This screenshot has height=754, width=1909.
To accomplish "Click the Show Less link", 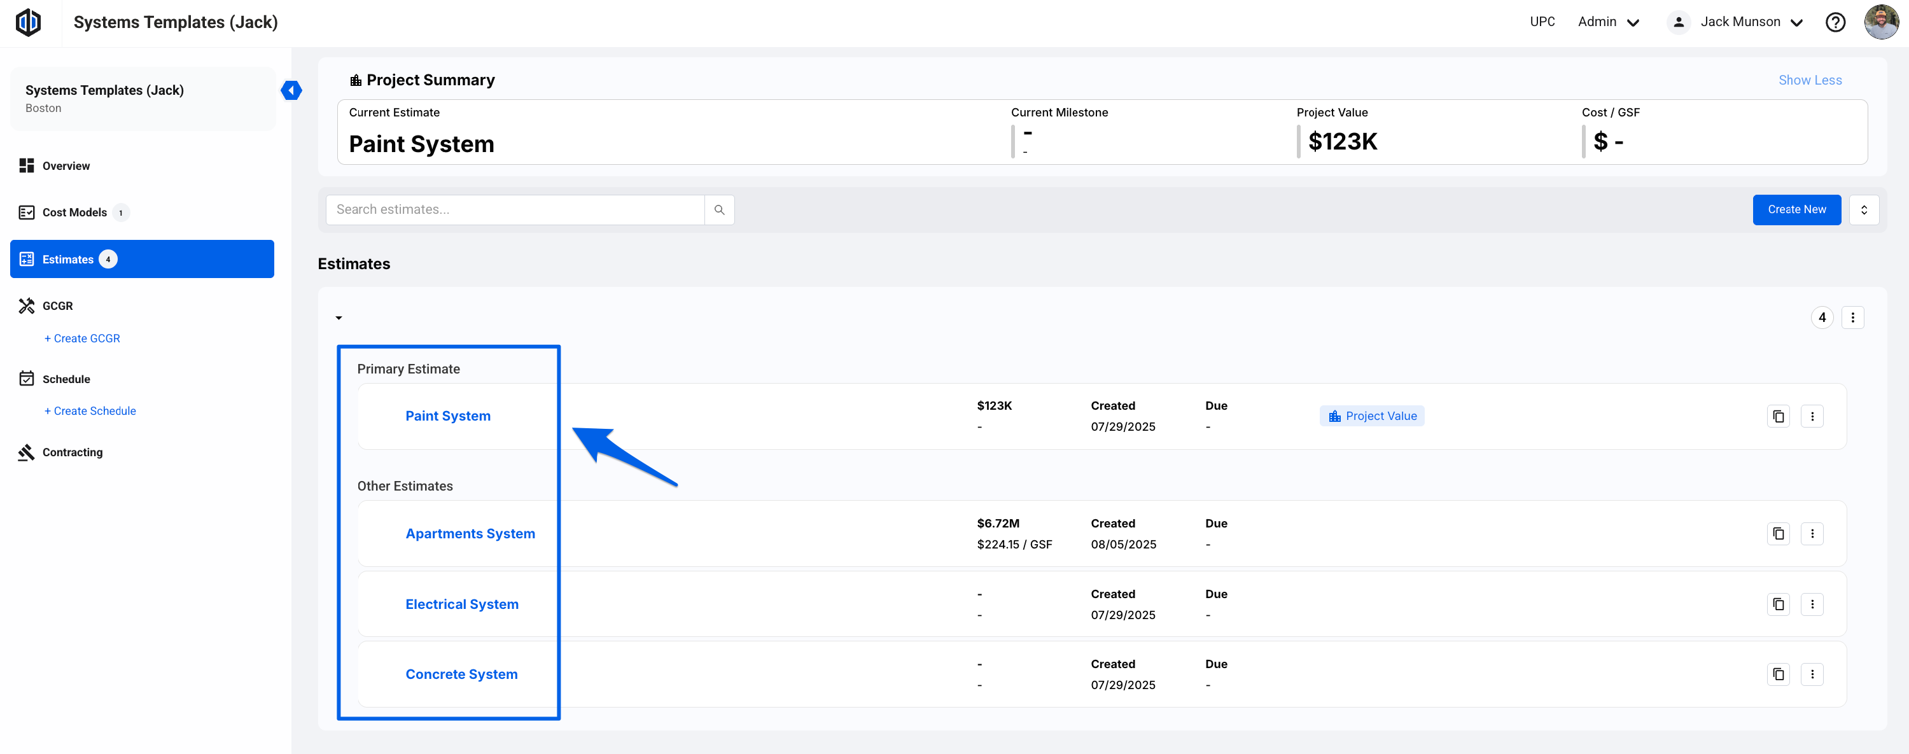I will pyautogui.click(x=1810, y=80).
